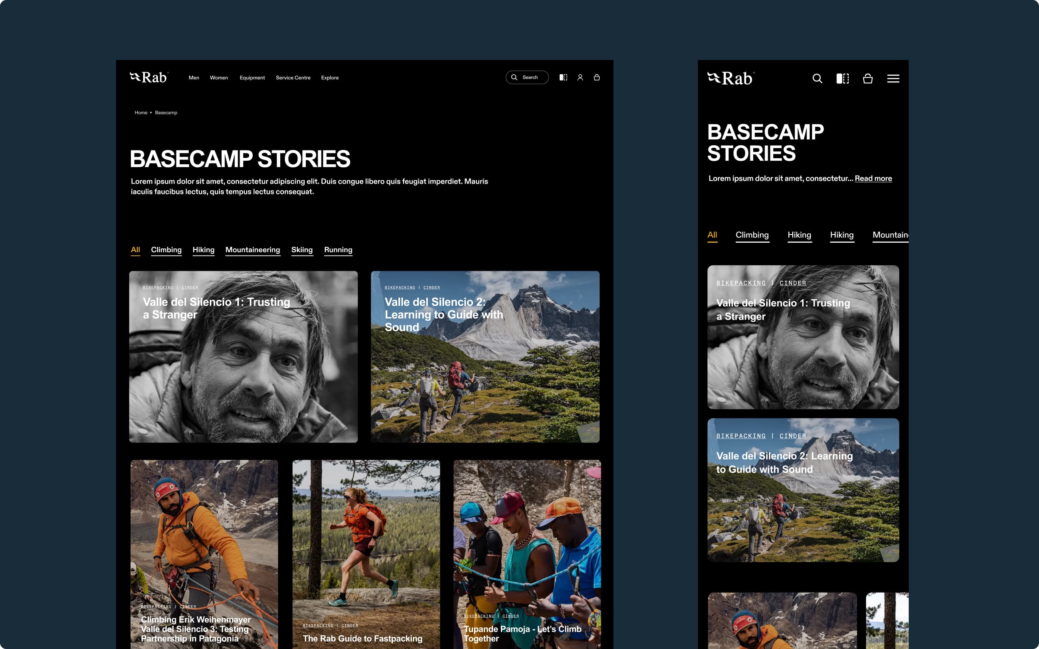1039x649 pixels.
Task: Open the Equipment navigation menu
Action: 252,78
